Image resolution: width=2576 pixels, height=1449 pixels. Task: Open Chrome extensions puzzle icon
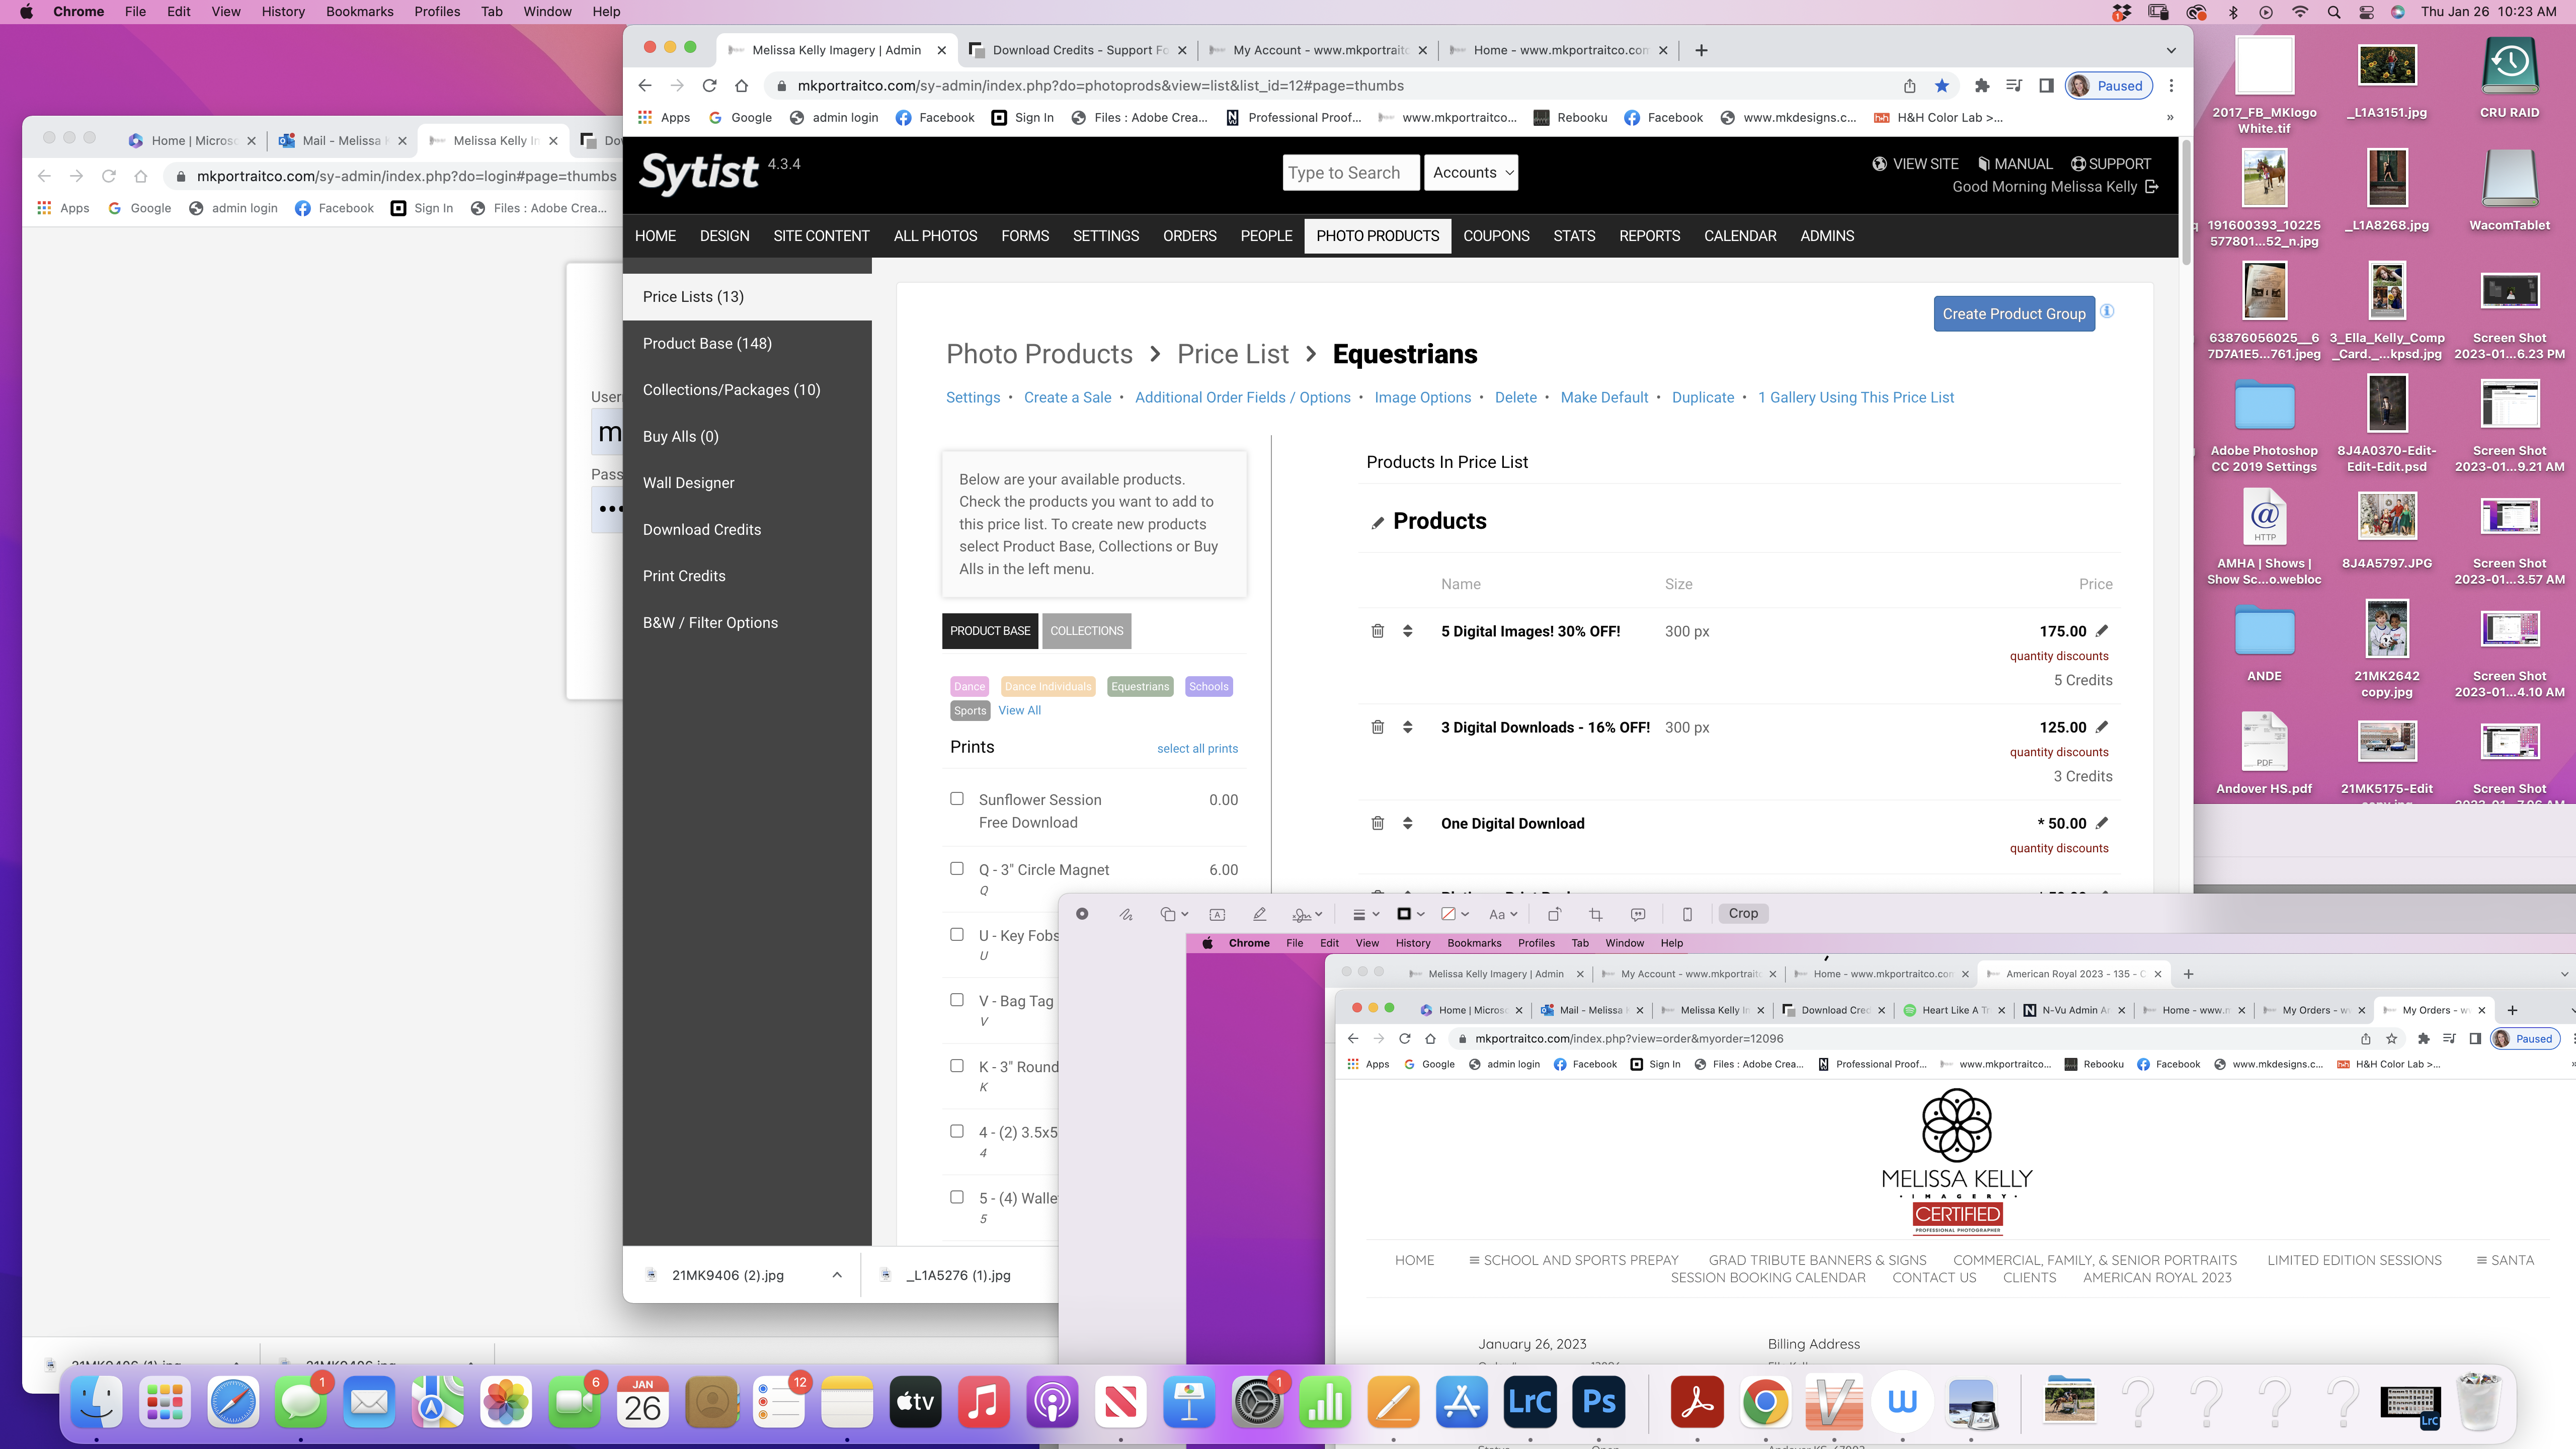1981,86
